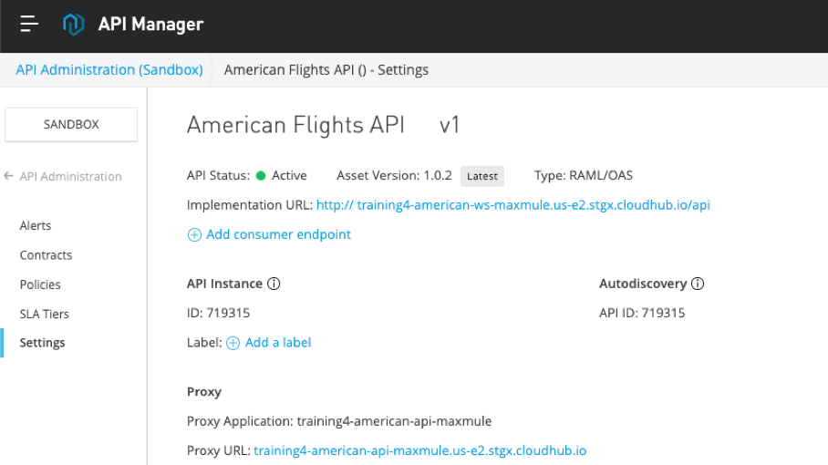Click the green Active status dot

click(261, 176)
